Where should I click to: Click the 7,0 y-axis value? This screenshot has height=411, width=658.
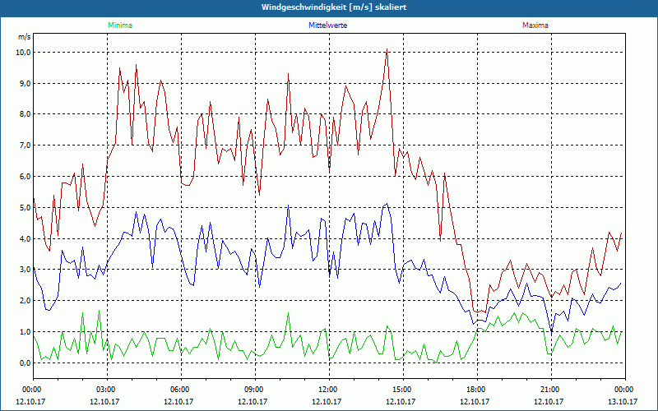pyautogui.click(x=25, y=145)
